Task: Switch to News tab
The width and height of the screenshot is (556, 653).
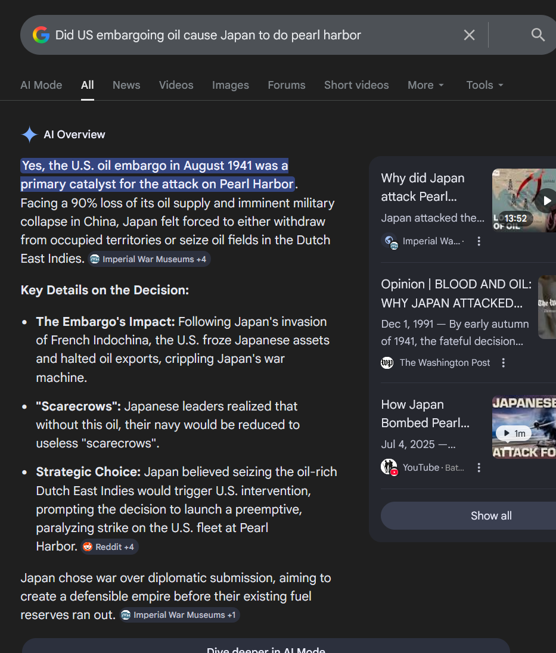Action: click(x=126, y=85)
